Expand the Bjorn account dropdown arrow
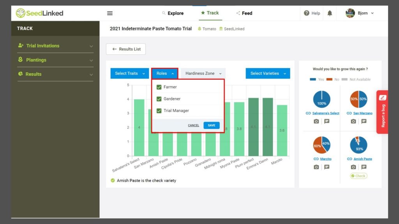399x224 pixels. [x=372, y=13]
